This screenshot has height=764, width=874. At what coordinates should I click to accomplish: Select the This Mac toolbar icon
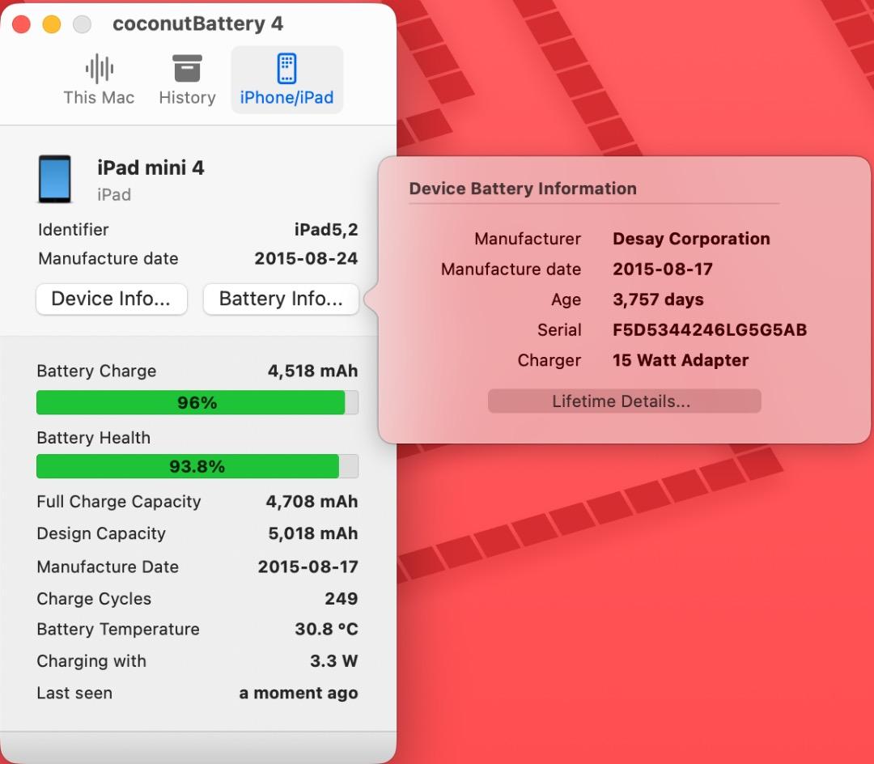[99, 79]
